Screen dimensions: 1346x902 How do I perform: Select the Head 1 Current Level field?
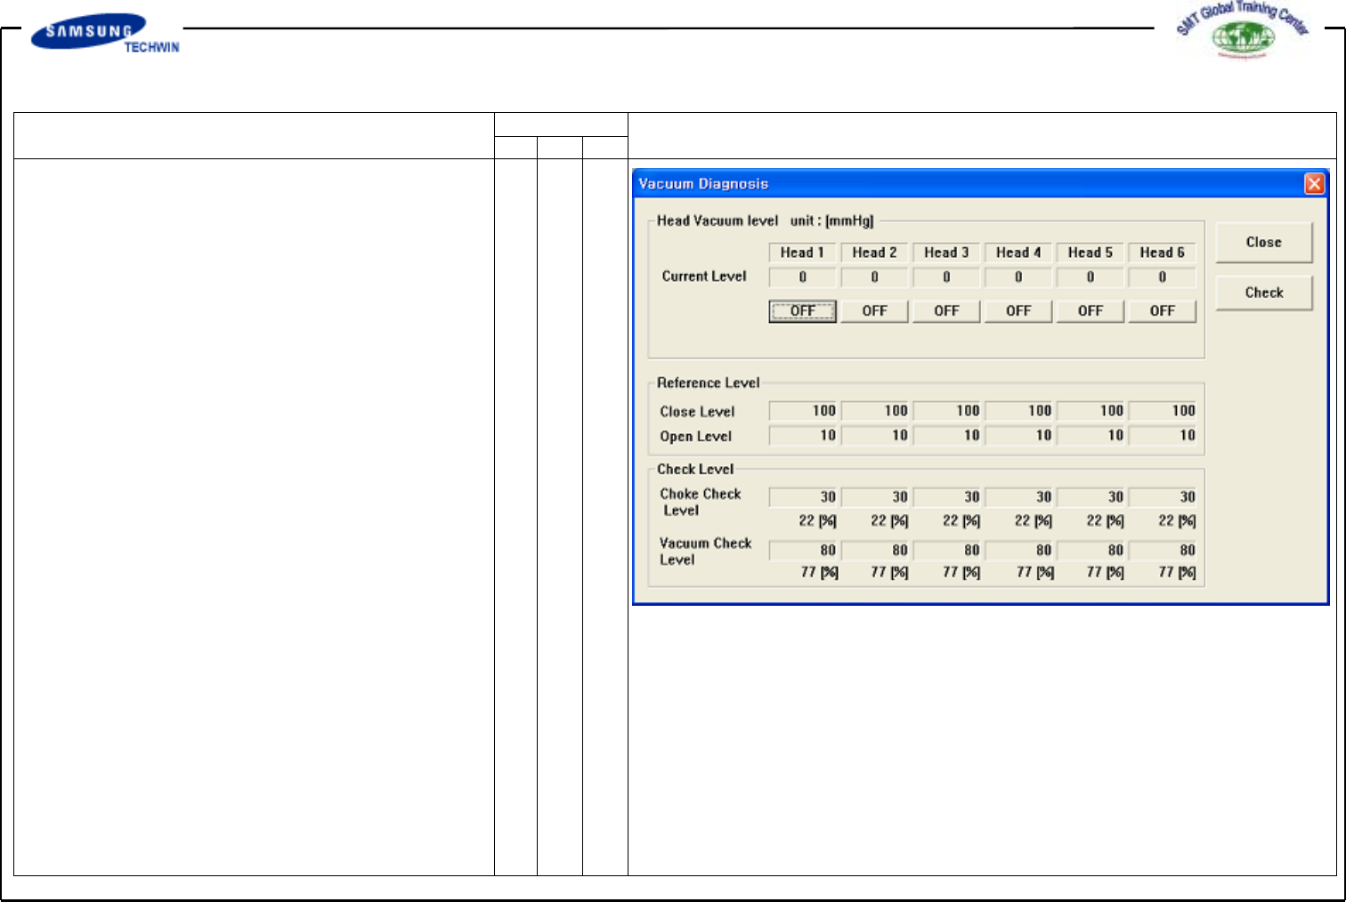coord(802,278)
